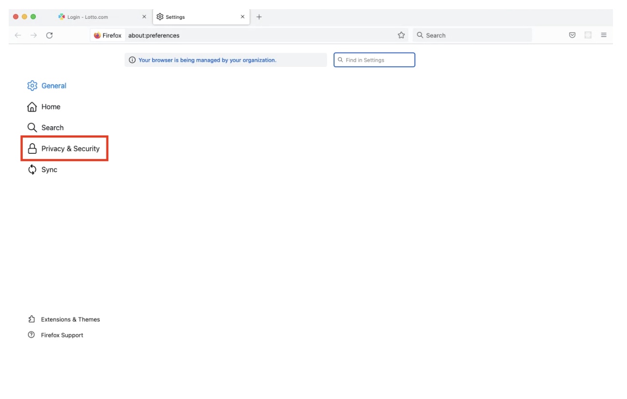Click the red window close button
This screenshot has width=627, height=399.
[x=15, y=16]
